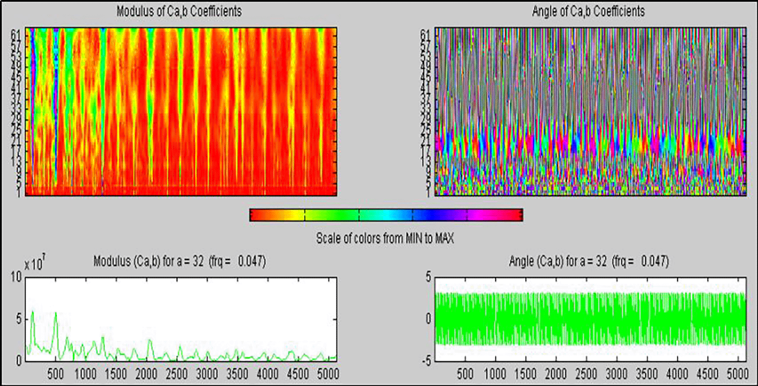The image size is (758, 386).
Task: Click the 61 scale label on the modulus heatmap
Action: 16,34
